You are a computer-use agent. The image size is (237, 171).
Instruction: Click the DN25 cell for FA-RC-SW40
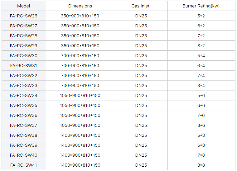(x=141, y=155)
